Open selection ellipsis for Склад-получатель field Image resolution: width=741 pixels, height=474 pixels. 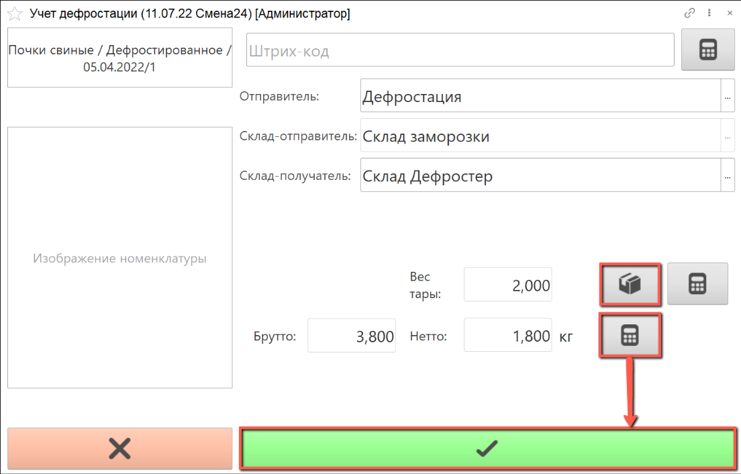point(727,176)
